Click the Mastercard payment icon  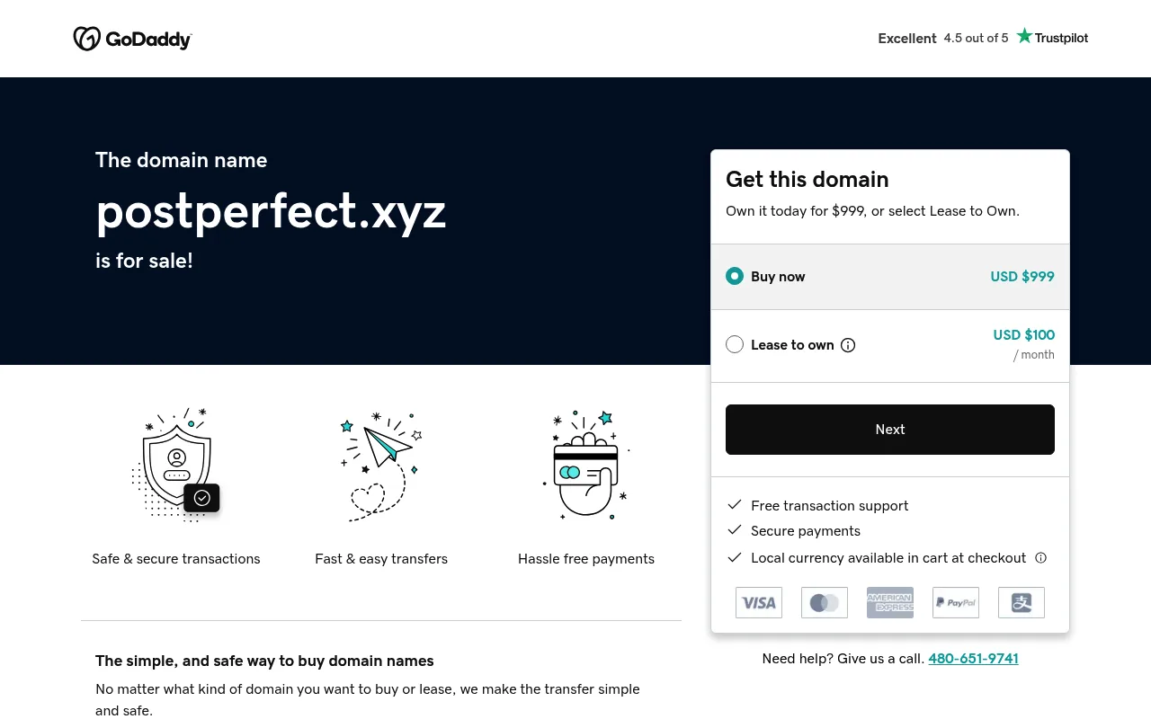(825, 602)
